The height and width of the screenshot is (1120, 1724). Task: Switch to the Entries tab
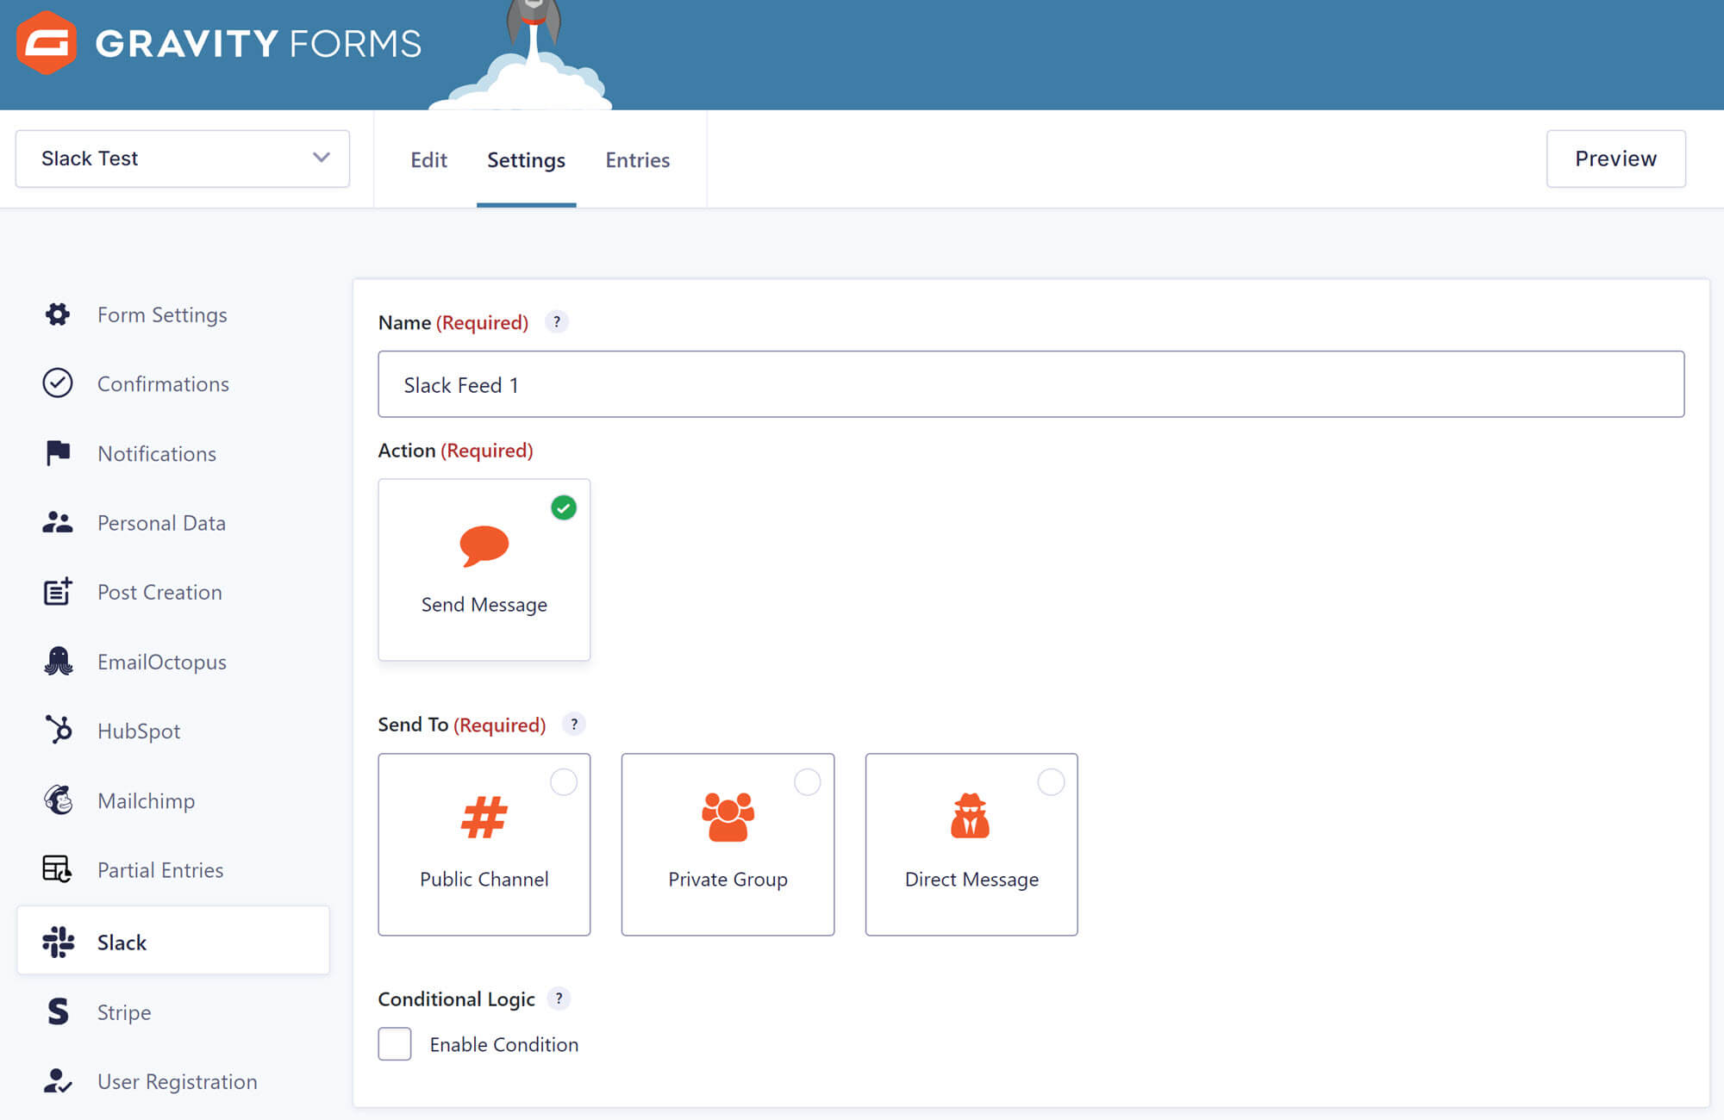click(x=637, y=160)
